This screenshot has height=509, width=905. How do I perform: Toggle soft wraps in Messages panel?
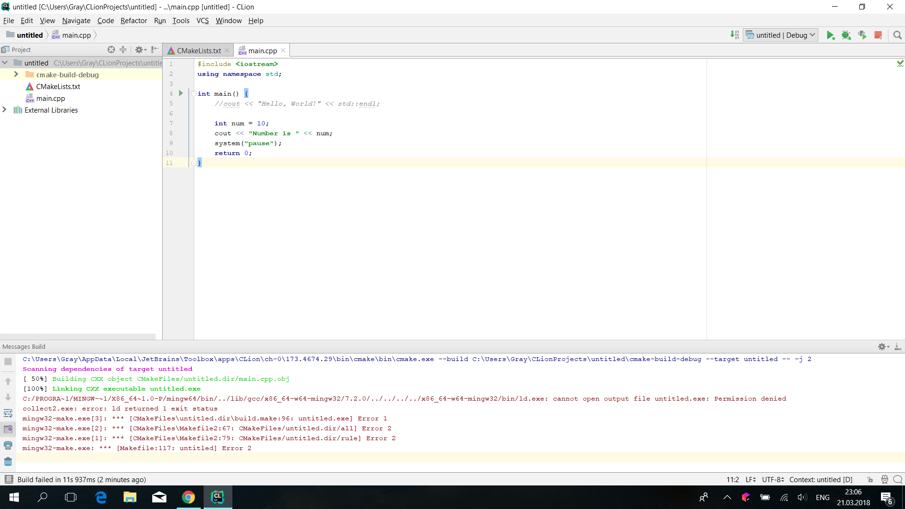[8, 413]
